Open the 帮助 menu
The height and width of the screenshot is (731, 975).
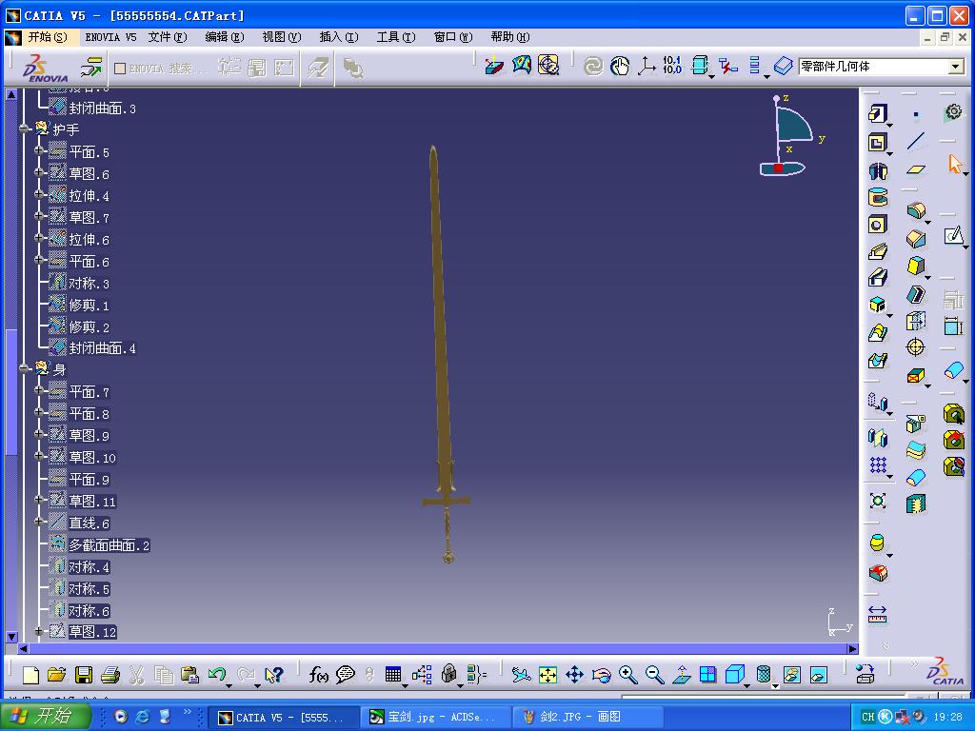[510, 37]
